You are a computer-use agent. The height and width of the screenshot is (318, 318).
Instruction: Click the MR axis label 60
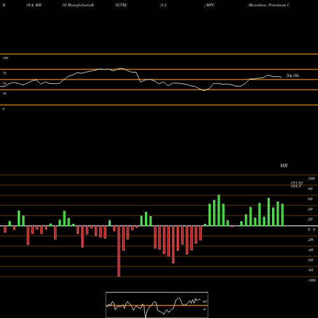coord(310,199)
